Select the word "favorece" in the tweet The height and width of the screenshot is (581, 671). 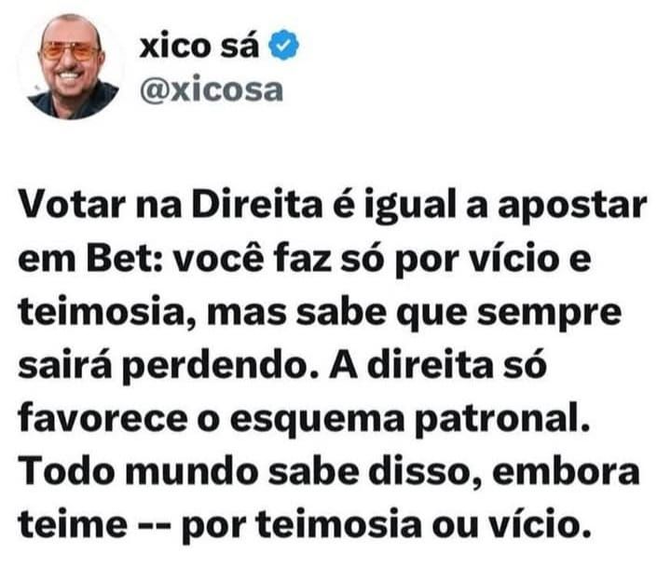103,419
